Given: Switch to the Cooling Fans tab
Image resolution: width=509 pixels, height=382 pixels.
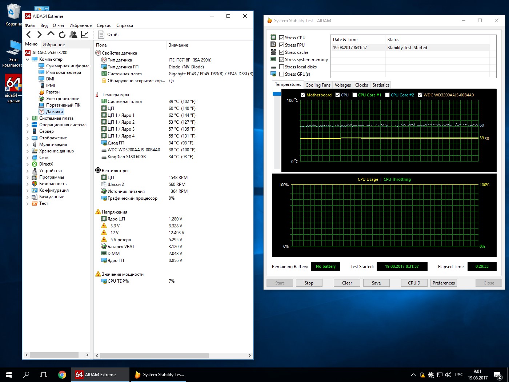Looking at the screenshot, I should pyautogui.click(x=318, y=85).
